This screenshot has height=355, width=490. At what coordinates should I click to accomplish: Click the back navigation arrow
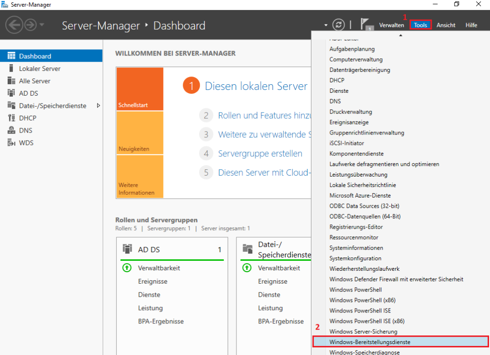(14, 25)
